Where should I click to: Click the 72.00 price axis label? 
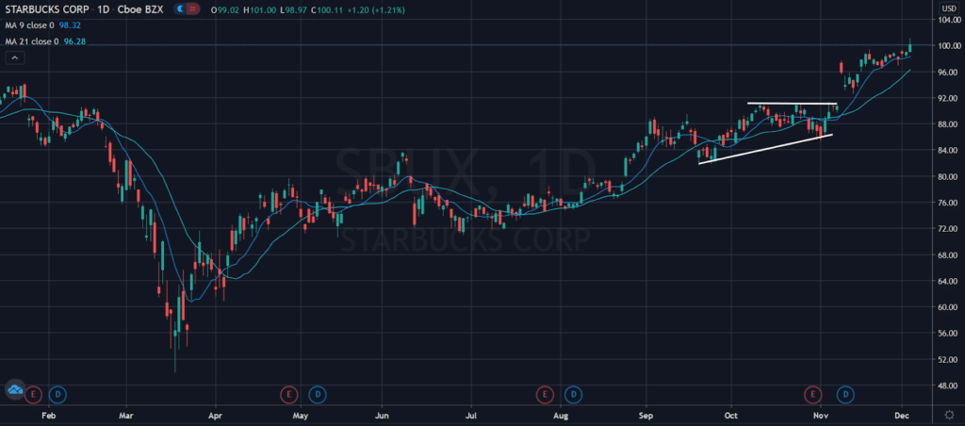tap(946, 228)
